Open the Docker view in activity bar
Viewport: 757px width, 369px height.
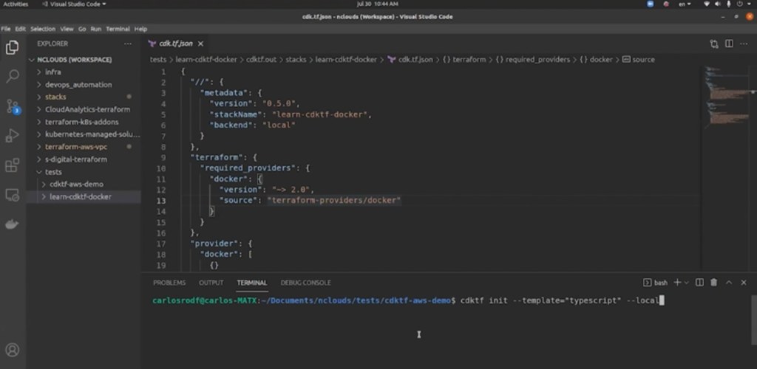click(x=12, y=224)
